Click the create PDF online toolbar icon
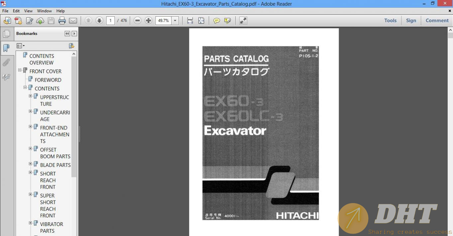 (7, 21)
